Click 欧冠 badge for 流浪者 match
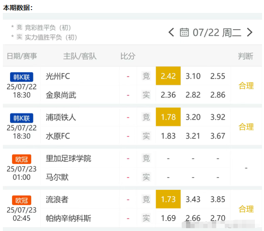This screenshot has width=264, height=231. click(x=22, y=200)
